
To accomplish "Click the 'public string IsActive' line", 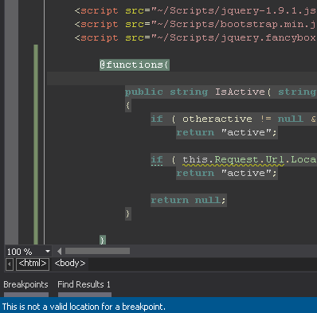I will [x=221, y=92].
